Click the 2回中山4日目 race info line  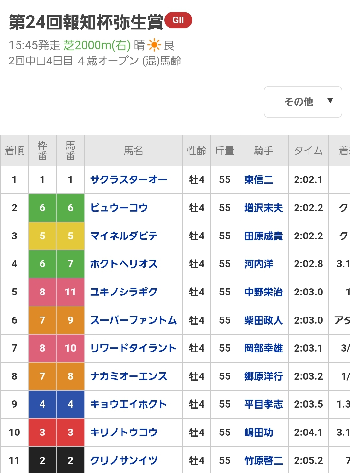point(95,61)
